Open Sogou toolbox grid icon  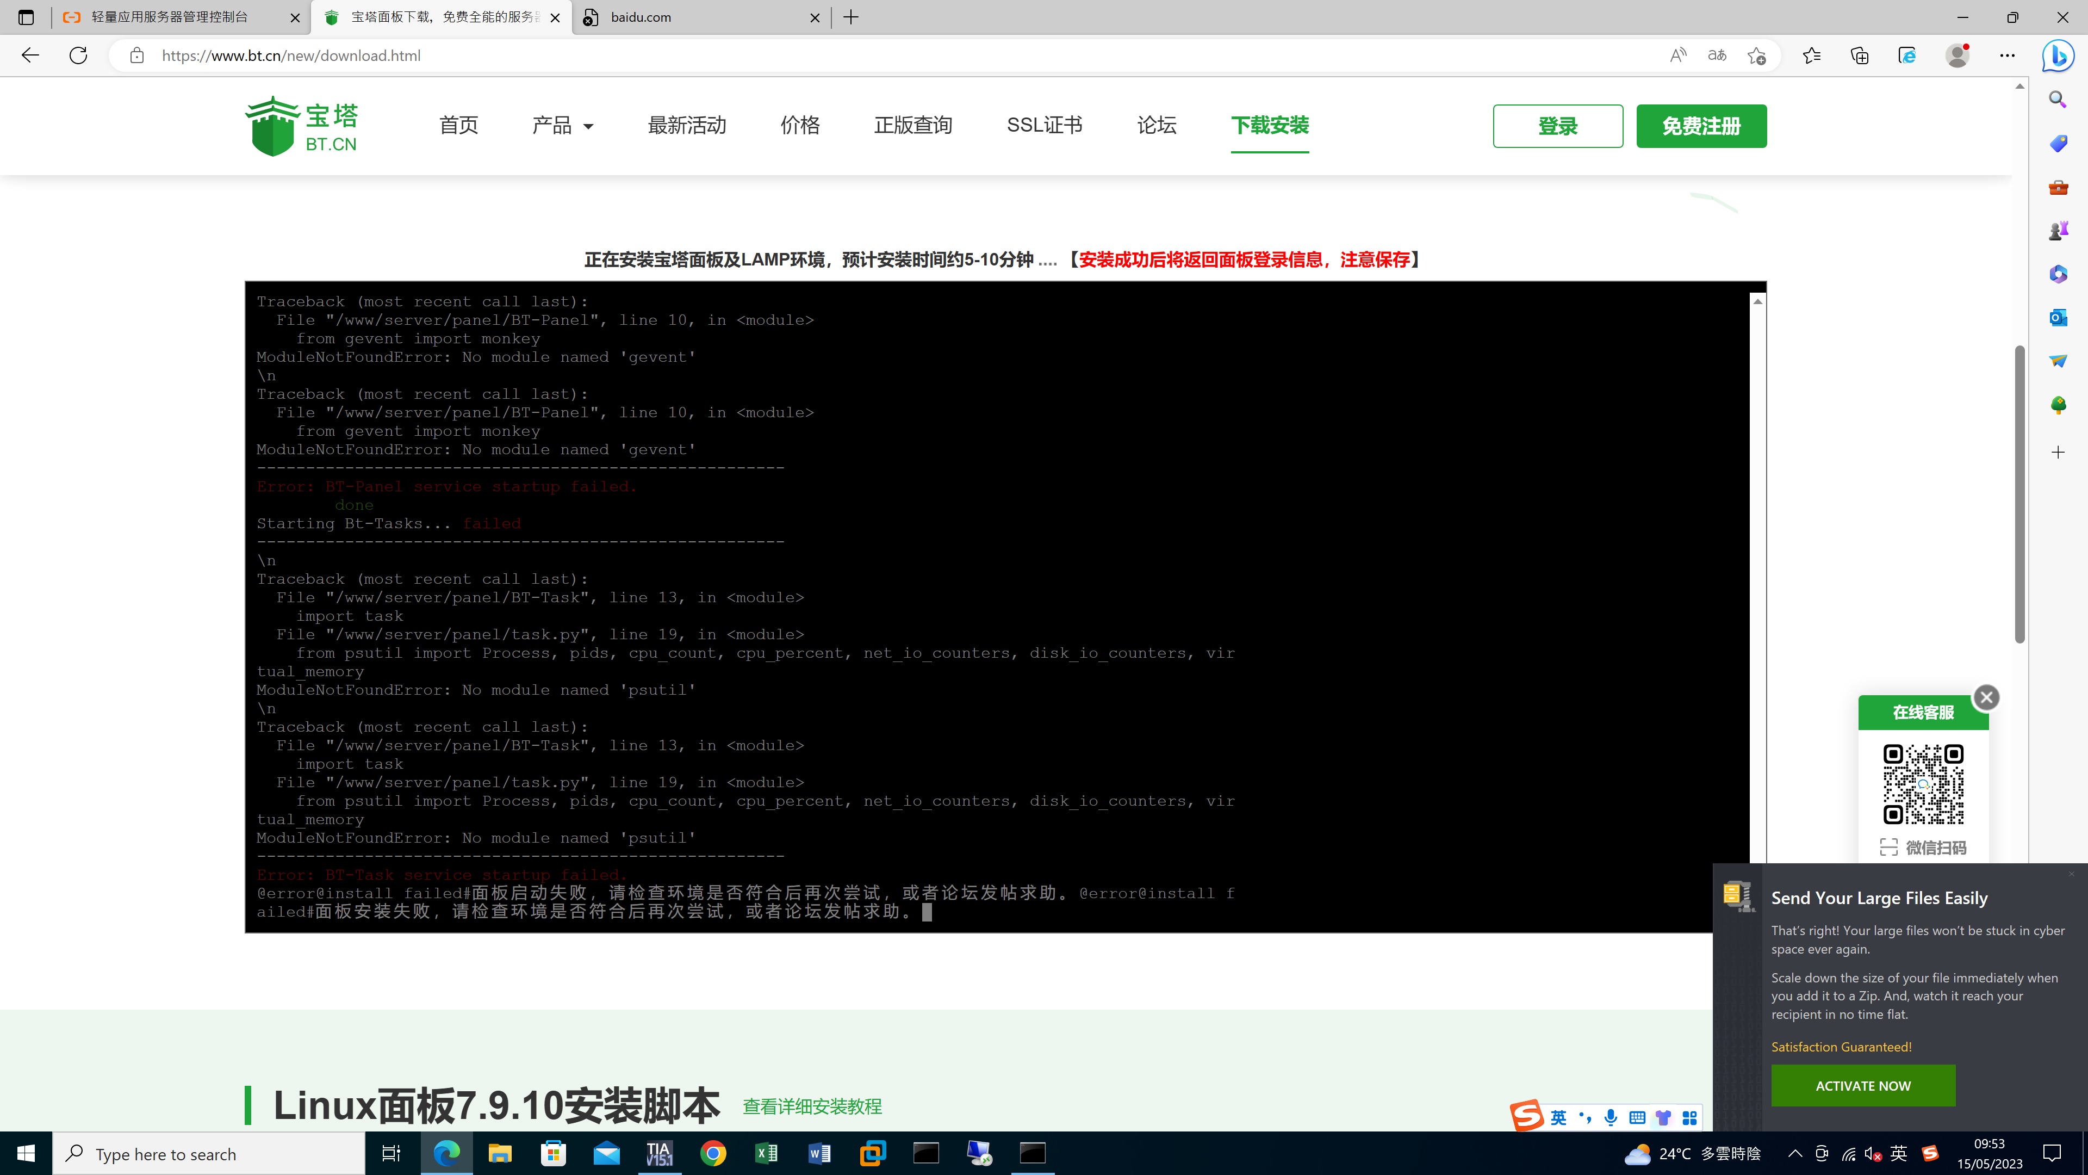click(x=1689, y=1117)
